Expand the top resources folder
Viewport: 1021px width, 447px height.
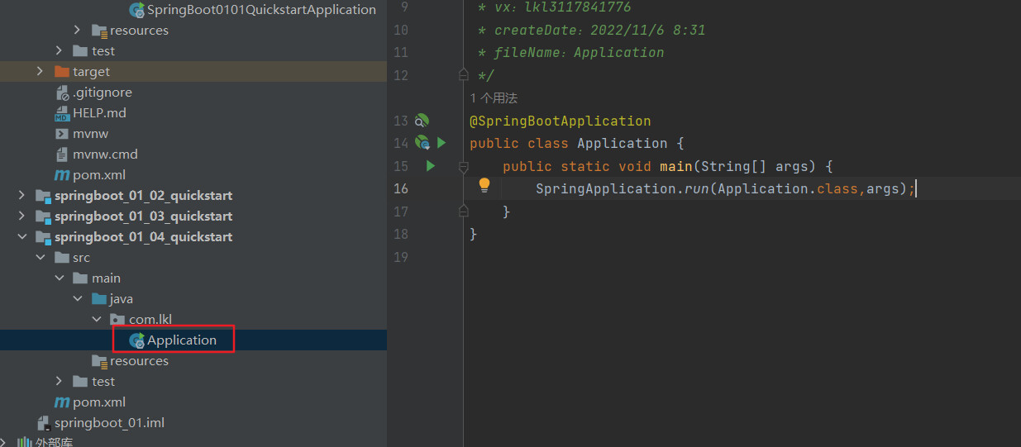pyautogui.click(x=77, y=30)
